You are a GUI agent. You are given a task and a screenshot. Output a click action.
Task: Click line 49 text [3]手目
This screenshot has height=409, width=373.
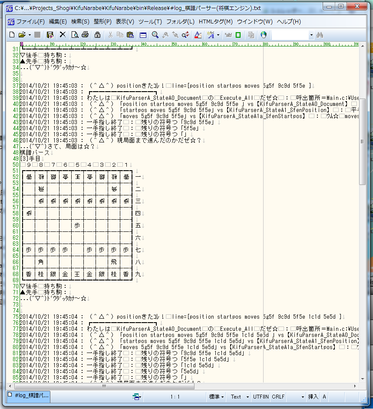click(x=30, y=158)
